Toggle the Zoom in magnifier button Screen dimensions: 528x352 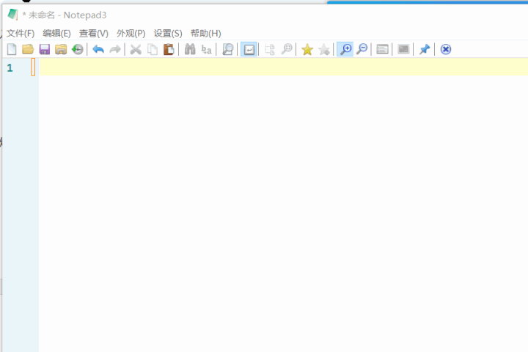tap(344, 49)
